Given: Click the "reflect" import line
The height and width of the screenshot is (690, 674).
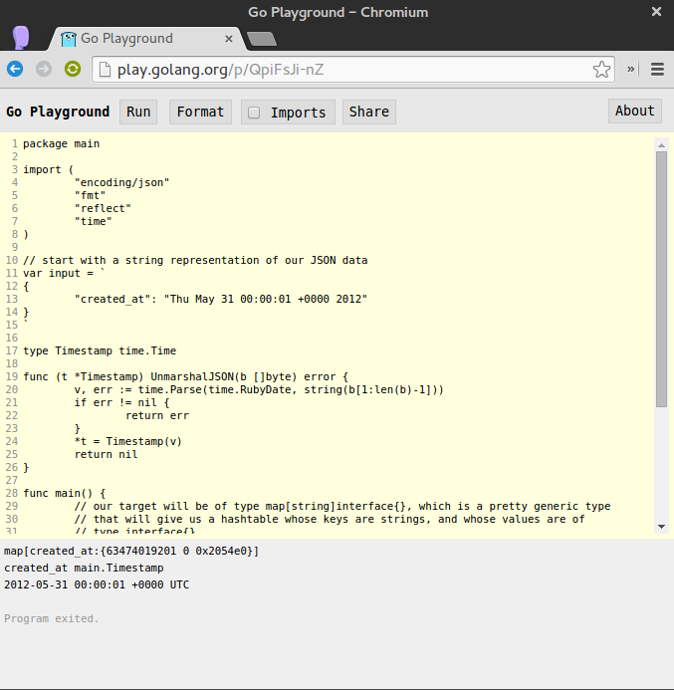Looking at the screenshot, I should 103,208.
